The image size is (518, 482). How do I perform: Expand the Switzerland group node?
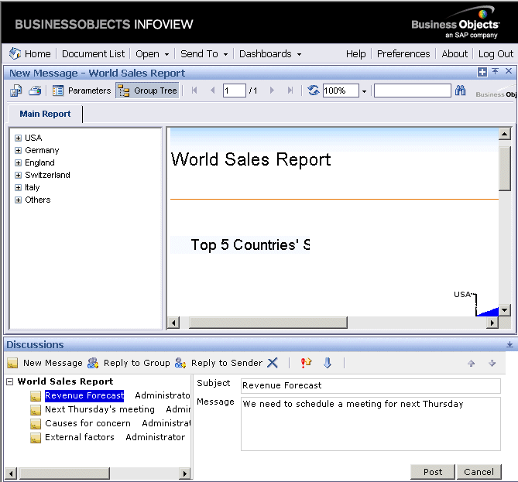point(18,175)
